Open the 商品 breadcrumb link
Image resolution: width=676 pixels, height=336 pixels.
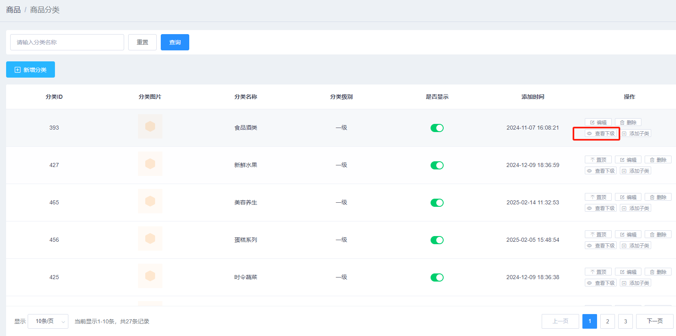click(x=13, y=10)
